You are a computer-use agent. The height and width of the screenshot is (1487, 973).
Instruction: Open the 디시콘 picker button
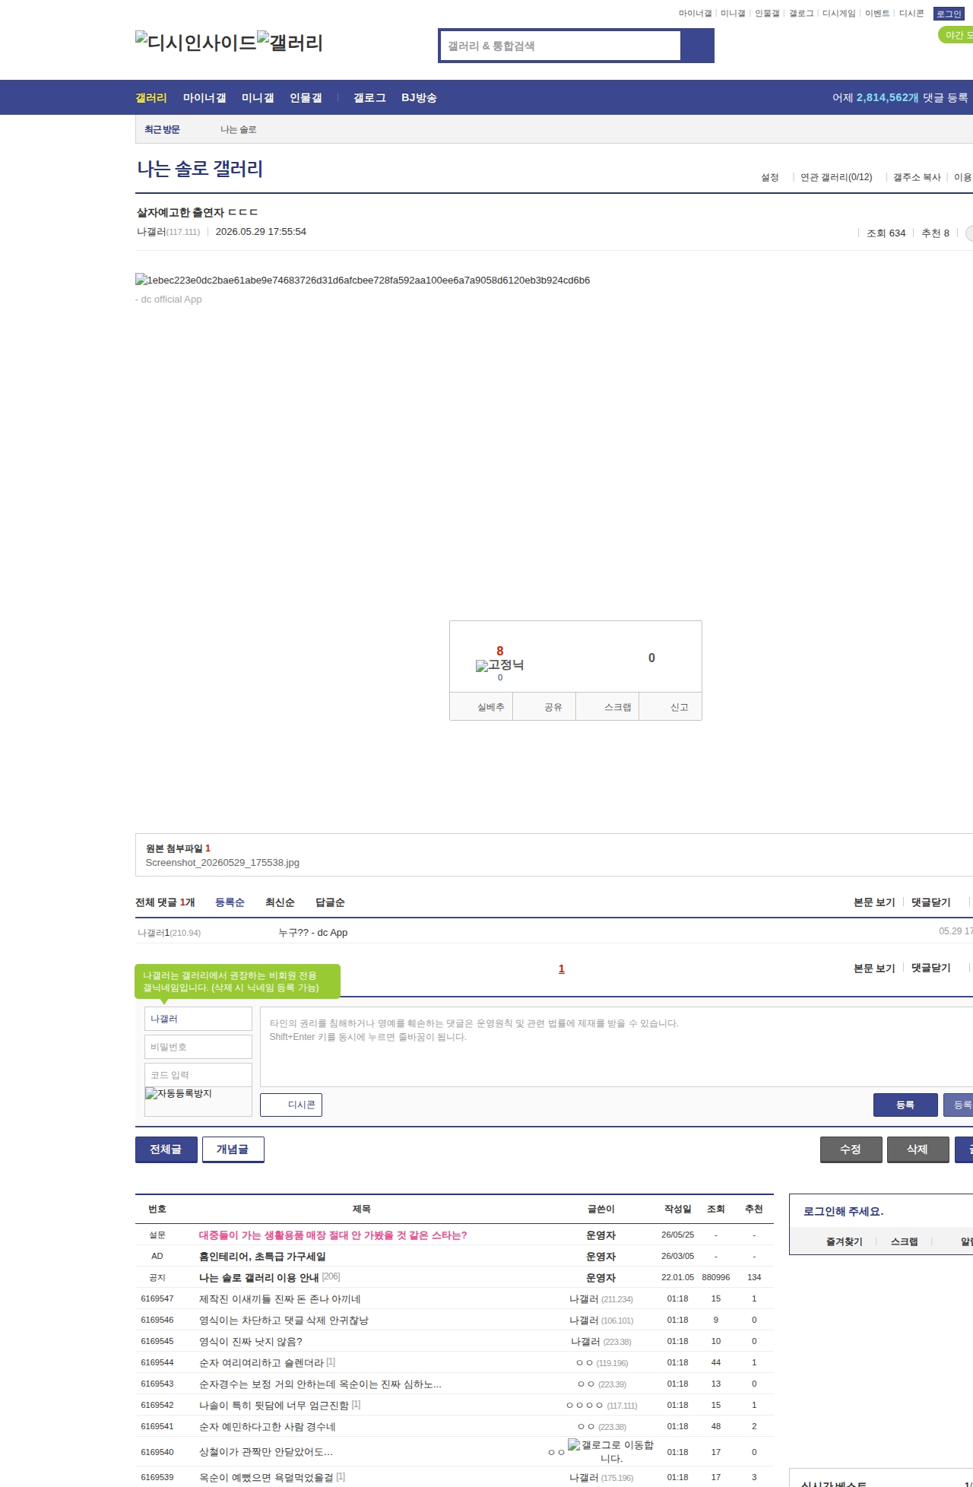[x=291, y=1105]
